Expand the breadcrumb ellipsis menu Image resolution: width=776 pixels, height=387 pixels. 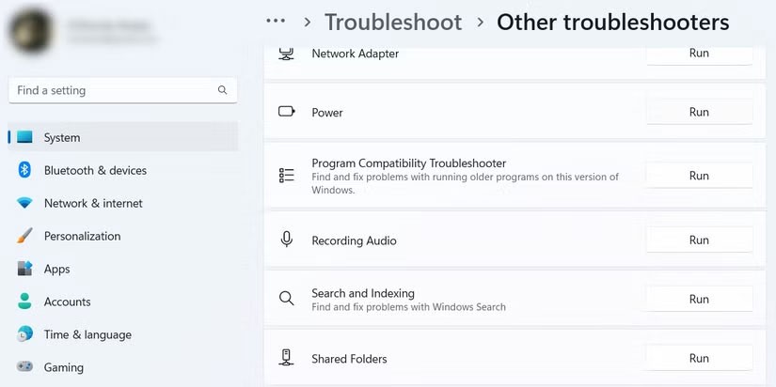click(276, 21)
